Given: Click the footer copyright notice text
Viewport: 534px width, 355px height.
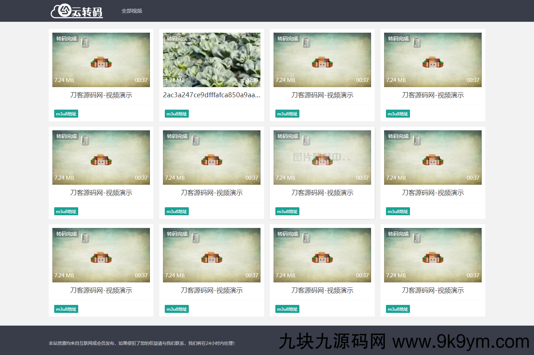Looking at the screenshot, I should (x=142, y=343).
